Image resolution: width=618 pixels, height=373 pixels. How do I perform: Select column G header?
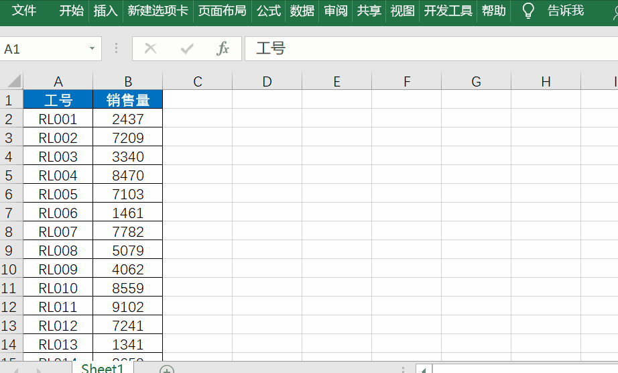[477, 82]
